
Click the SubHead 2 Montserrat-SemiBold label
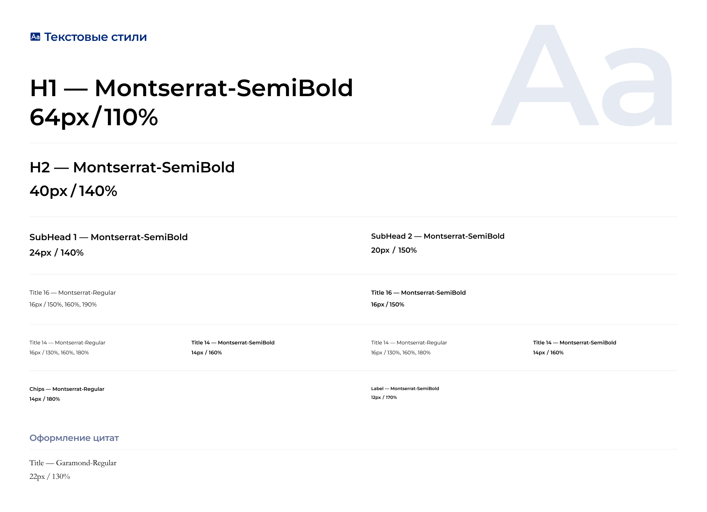tap(437, 236)
